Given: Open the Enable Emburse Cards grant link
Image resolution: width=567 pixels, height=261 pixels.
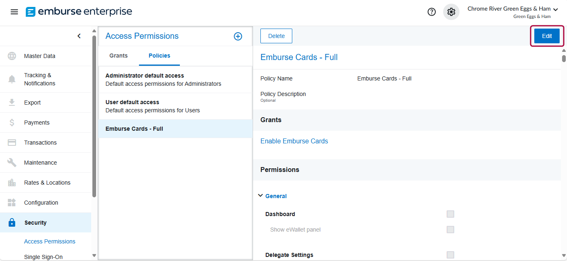Looking at the screenshot, I should click(294, 141).
